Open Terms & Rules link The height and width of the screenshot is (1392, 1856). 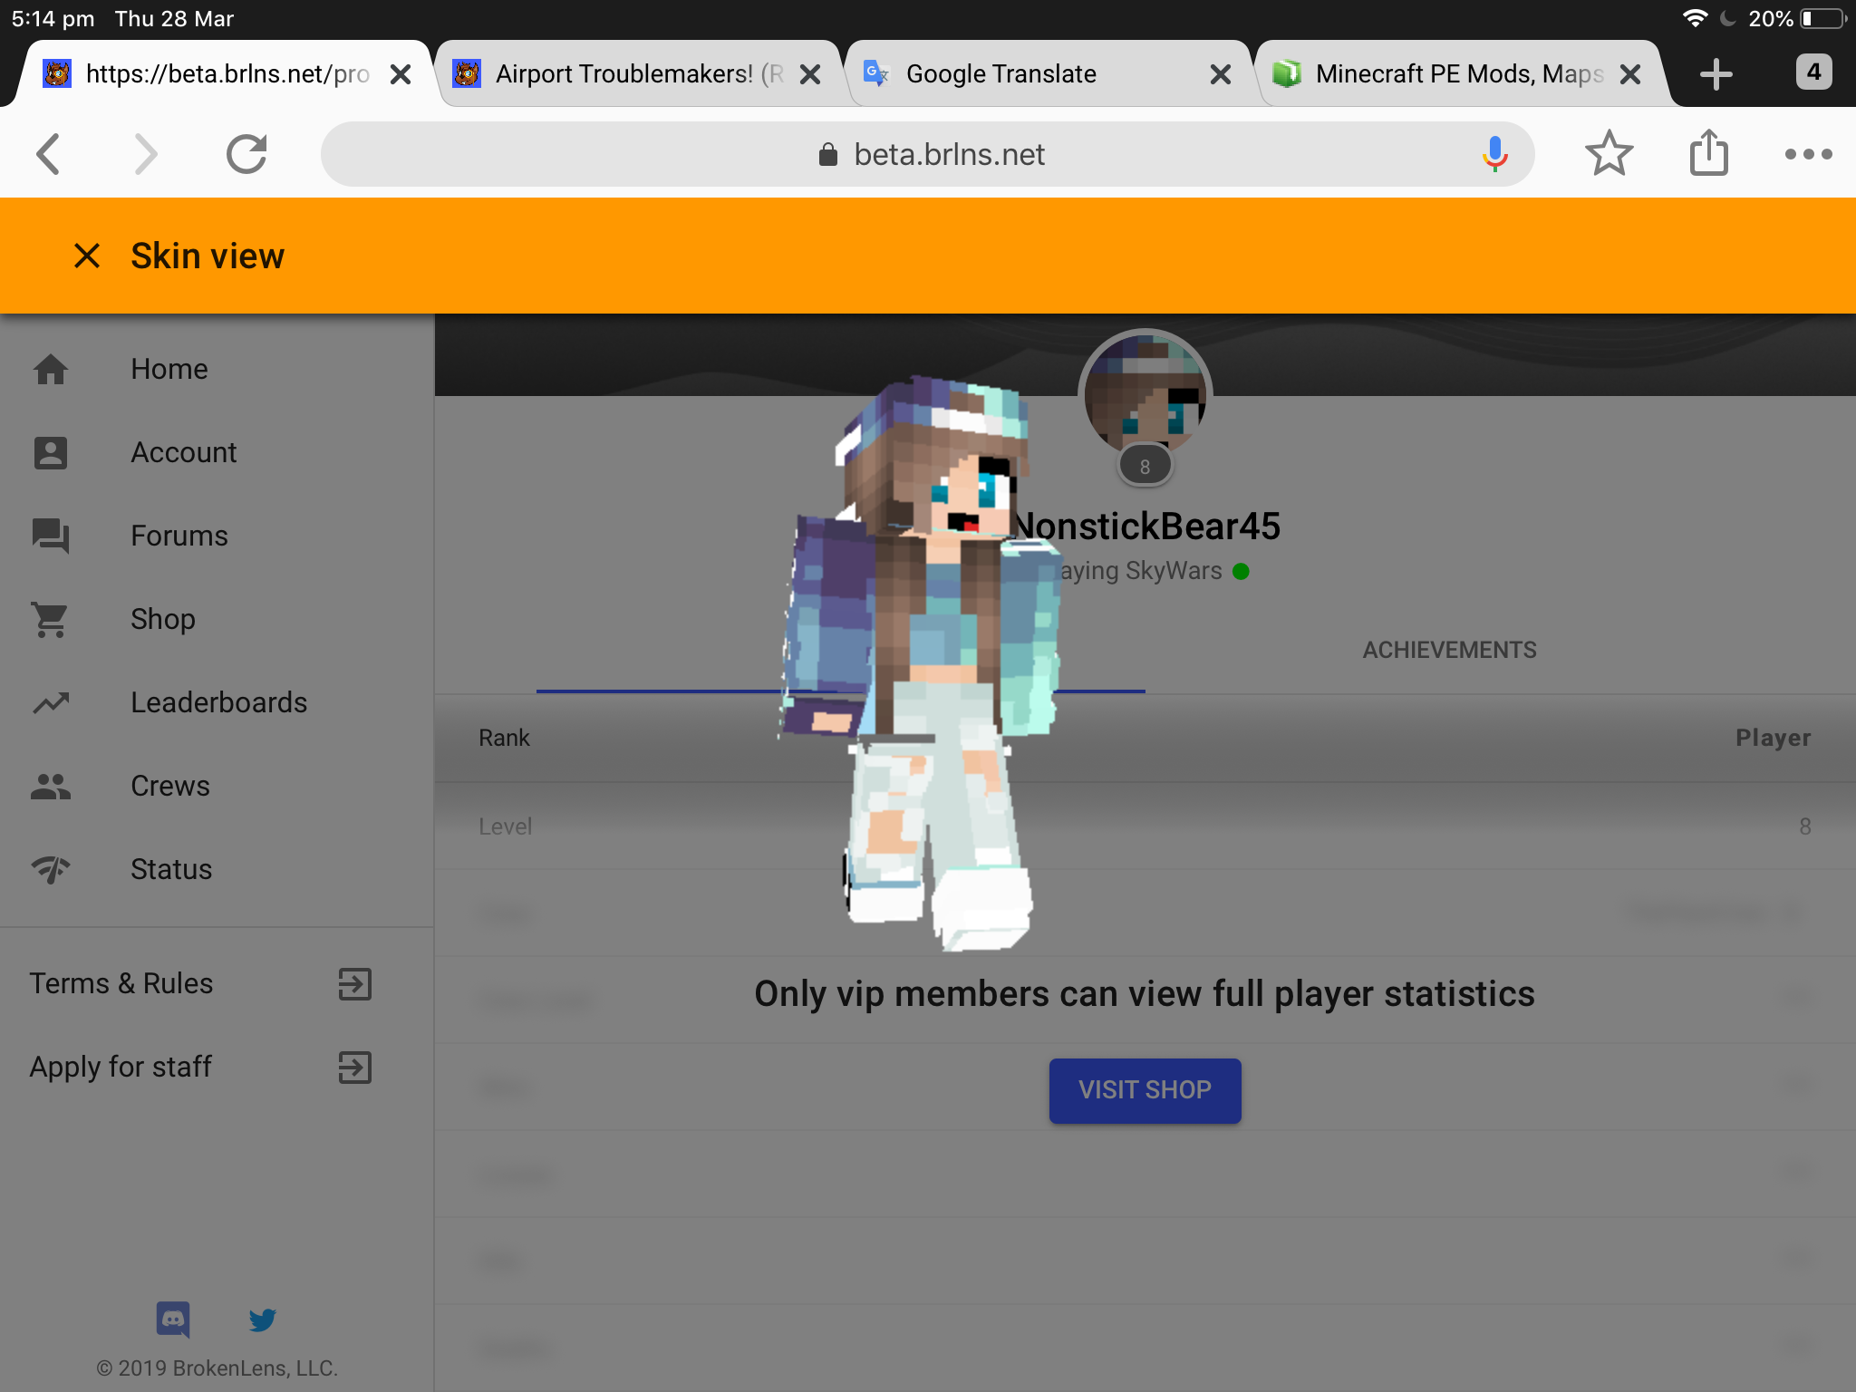[x=121, y=983]
